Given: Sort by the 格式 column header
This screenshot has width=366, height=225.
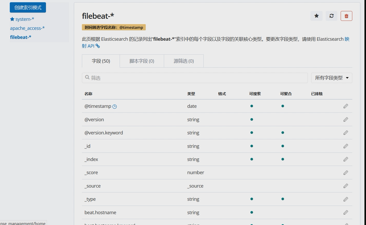Looking at the screenshot, I should click(222, 94).
